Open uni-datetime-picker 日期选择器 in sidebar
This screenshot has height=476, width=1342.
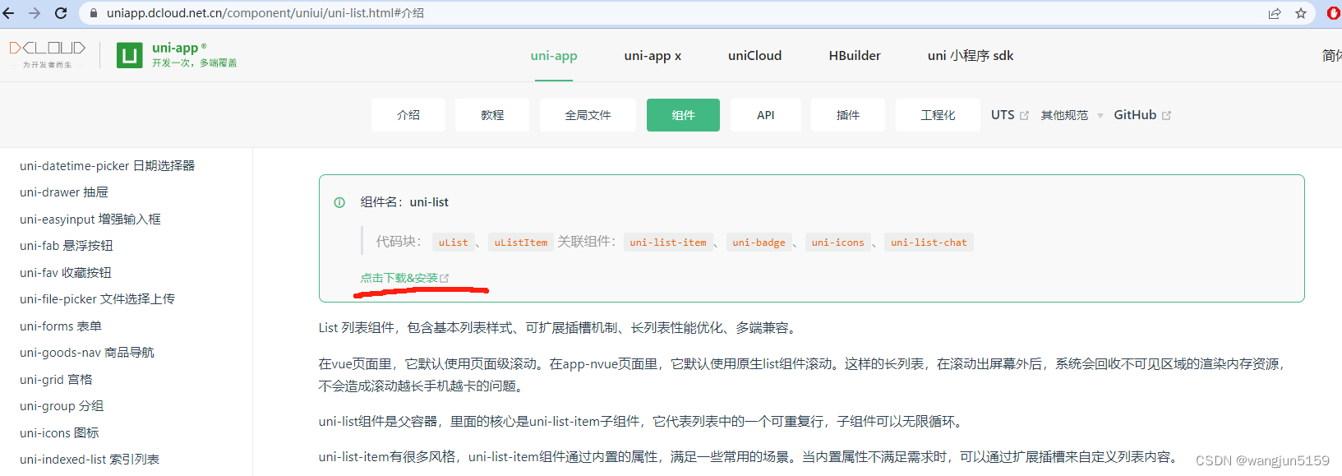tap(108, 166)
